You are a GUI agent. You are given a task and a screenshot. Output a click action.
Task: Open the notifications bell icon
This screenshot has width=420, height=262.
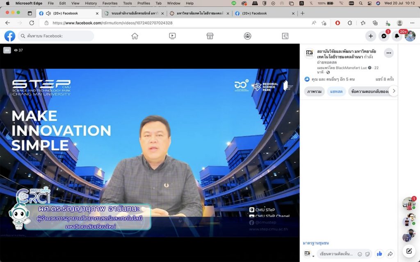tap(397, 36)
